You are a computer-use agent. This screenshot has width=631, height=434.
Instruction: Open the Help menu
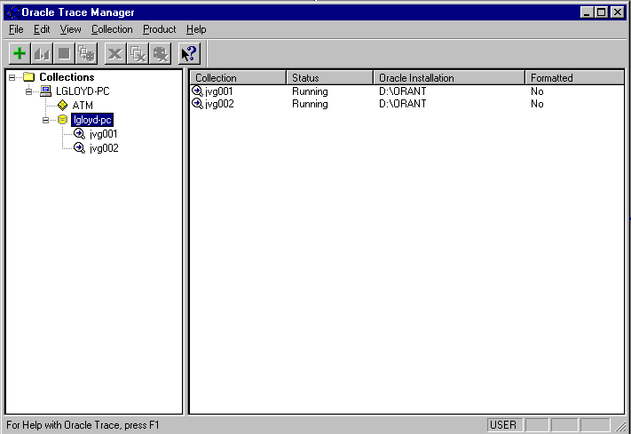click(196, 29)
